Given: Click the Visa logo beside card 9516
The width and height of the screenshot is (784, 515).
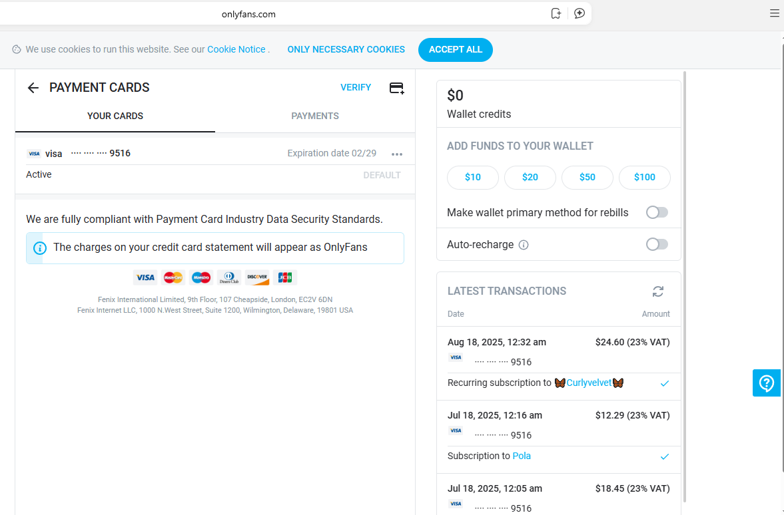Looking at the screenshot, I should (x=34, y=154).
